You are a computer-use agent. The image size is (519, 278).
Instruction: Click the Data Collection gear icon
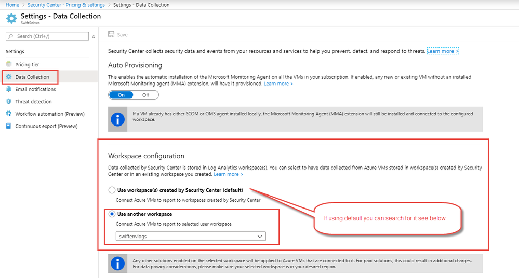(9, 77)
